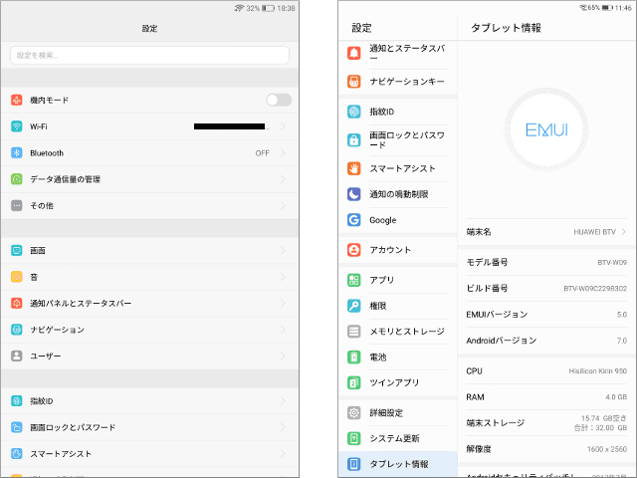Image resolution: width=637 pixels, height=478 pixels.
Task: Tap the hand icon for スマートアシスト in right sidebar
Action: (x=354, y=168)
